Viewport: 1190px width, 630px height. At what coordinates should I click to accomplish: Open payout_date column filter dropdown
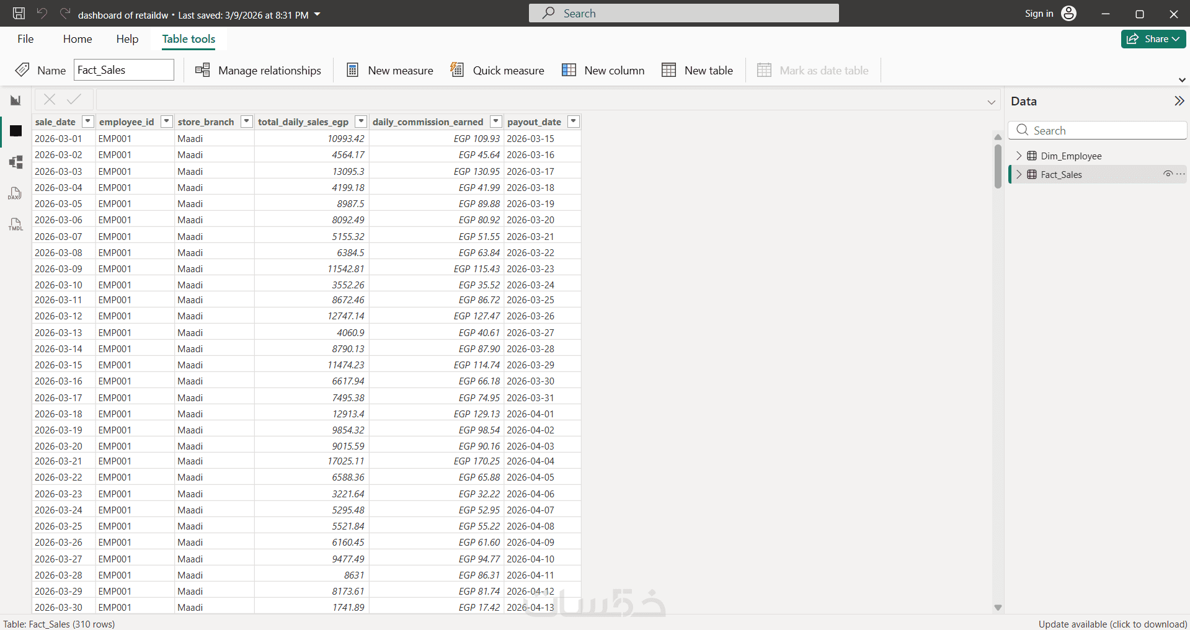(574, 122)
